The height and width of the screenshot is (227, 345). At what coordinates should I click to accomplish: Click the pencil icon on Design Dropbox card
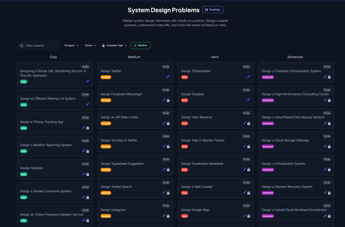coord(249,100)
